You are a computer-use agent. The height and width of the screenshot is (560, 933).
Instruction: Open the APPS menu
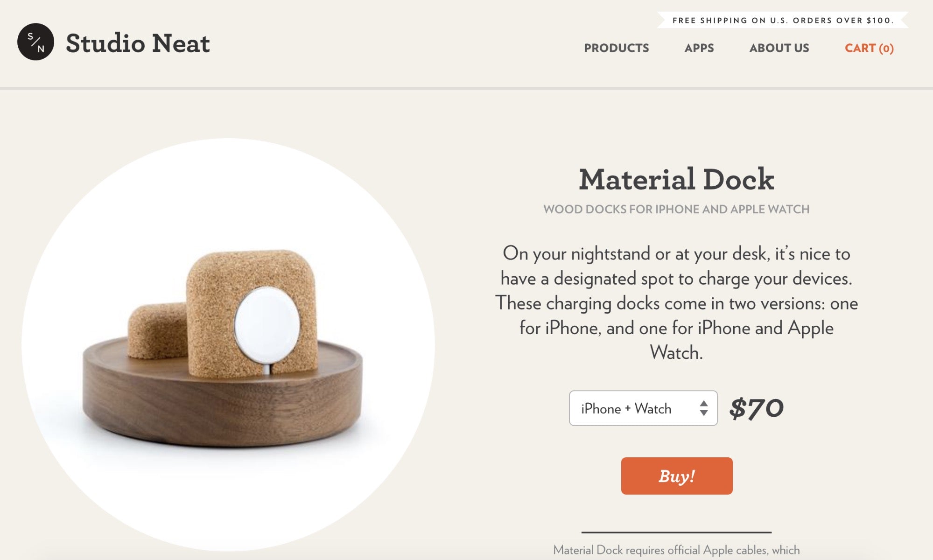point(698,48)
